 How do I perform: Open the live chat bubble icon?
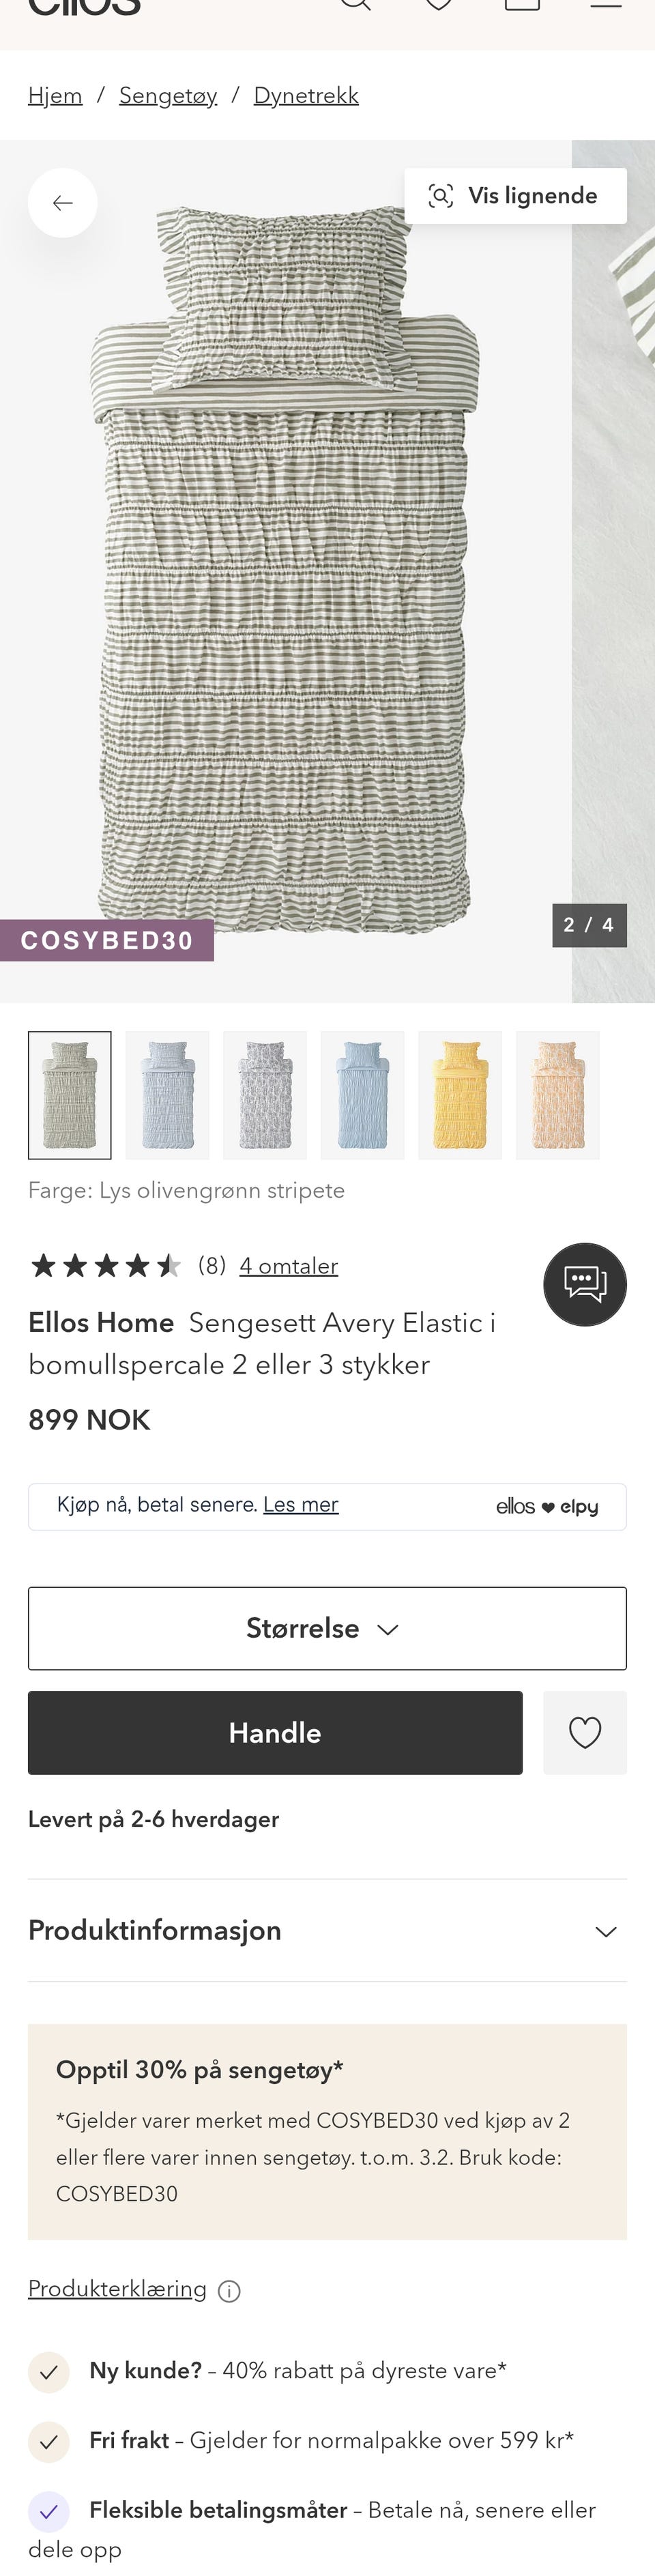585,1284
